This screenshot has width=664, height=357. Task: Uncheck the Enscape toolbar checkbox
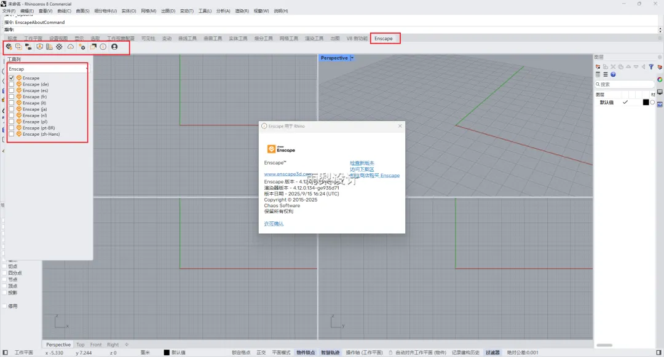coord(12,78)
